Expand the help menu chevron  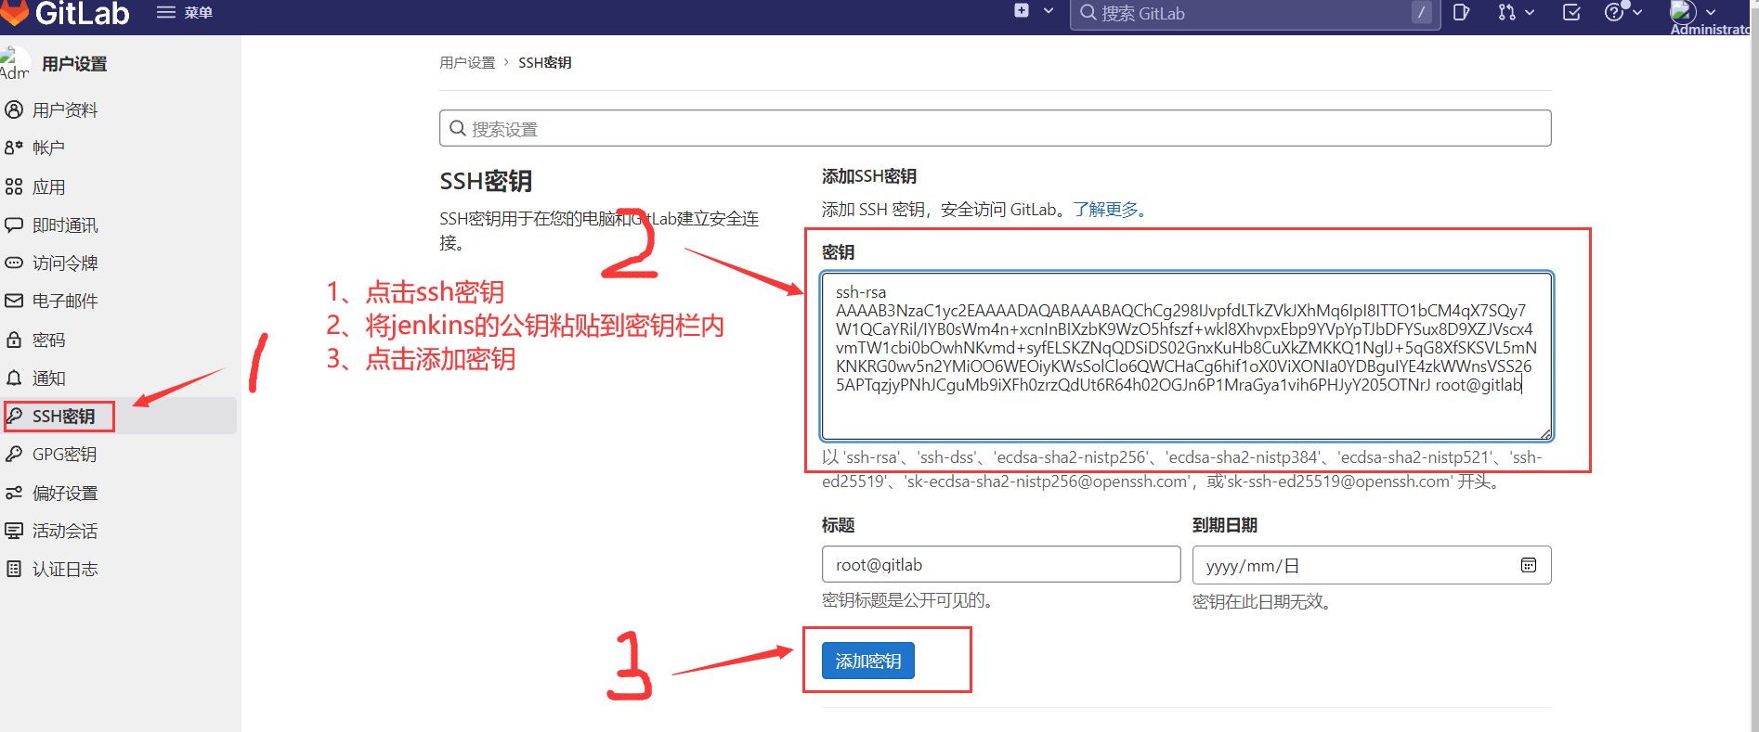(1637, 12)
